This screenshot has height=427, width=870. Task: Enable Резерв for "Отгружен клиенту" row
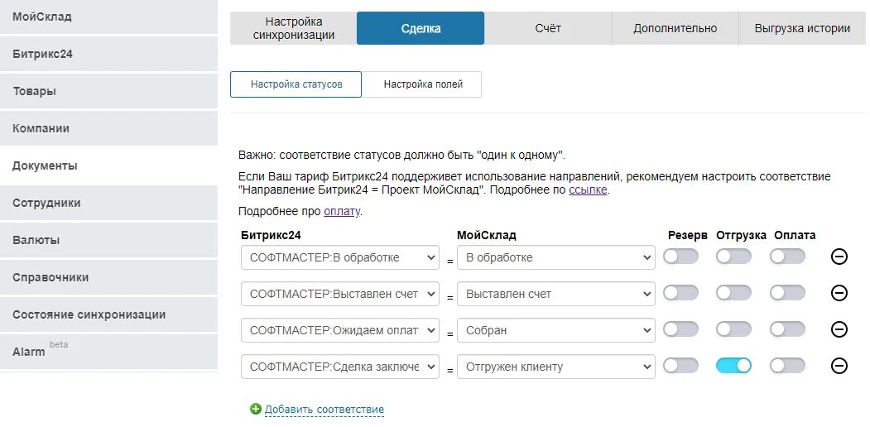680,366
